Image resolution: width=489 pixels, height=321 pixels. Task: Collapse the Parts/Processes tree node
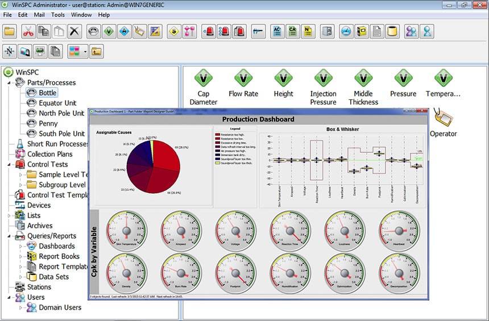[x=9, y=83]
